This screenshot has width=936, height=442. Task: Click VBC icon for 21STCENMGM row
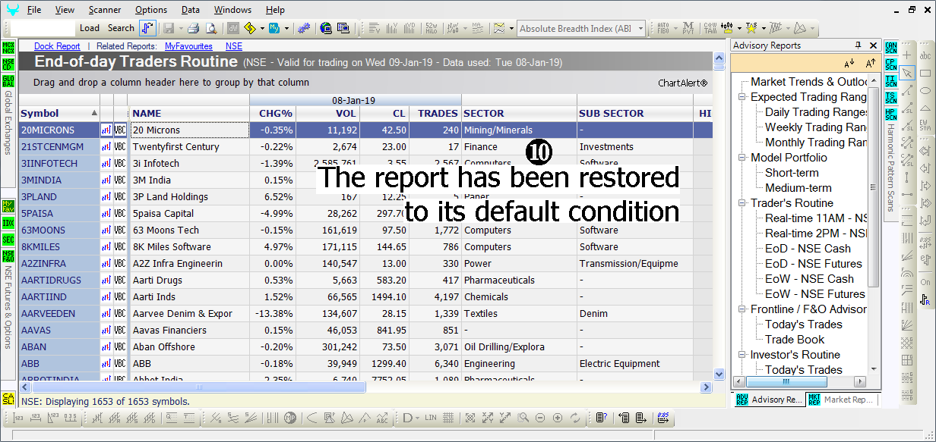coord(120,147)
